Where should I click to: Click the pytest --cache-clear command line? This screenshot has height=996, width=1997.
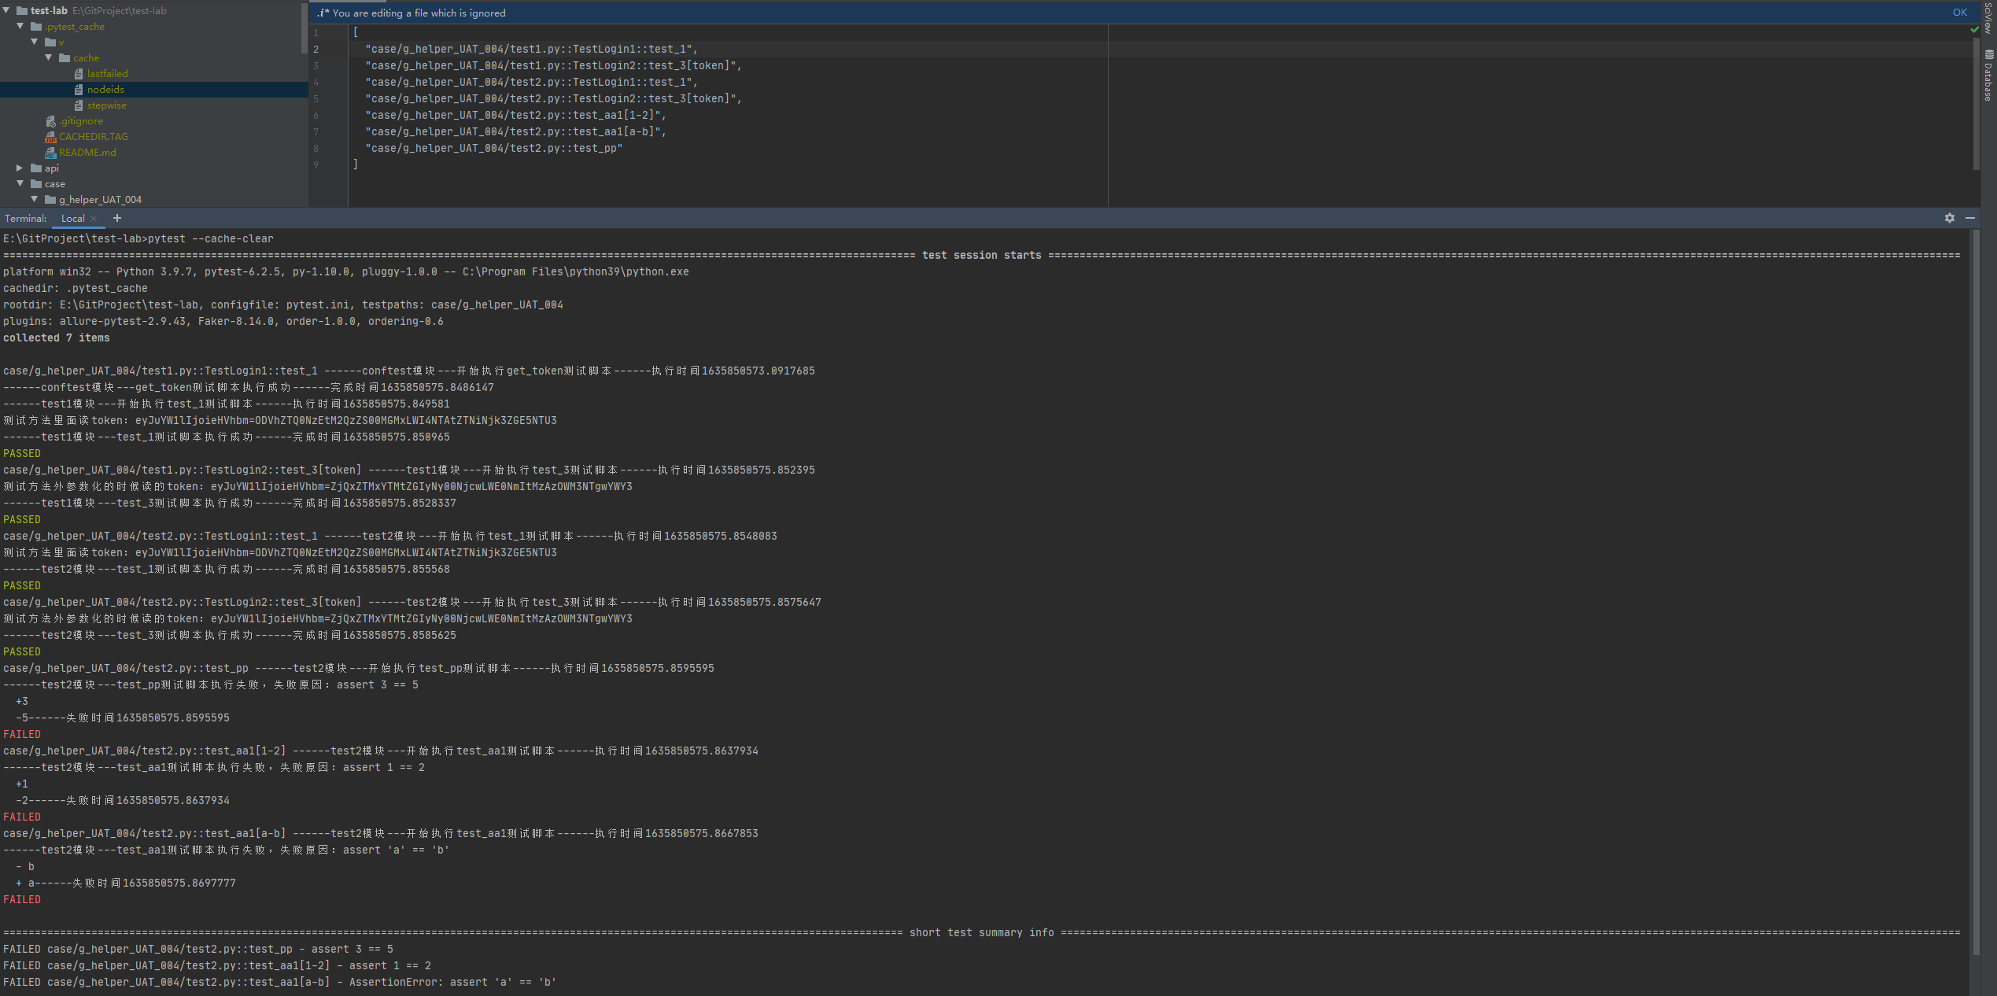(138, 238)
